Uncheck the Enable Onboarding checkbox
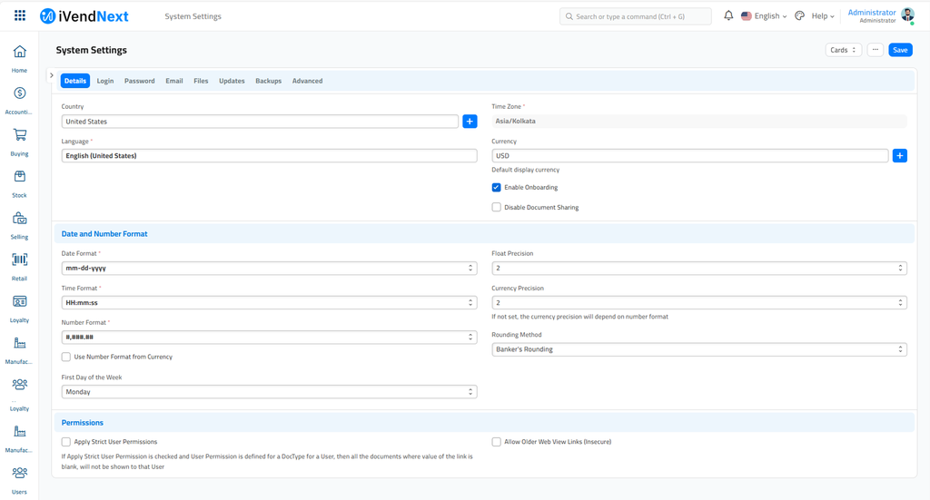Screen dimensions: 930x500 point(497,188)
